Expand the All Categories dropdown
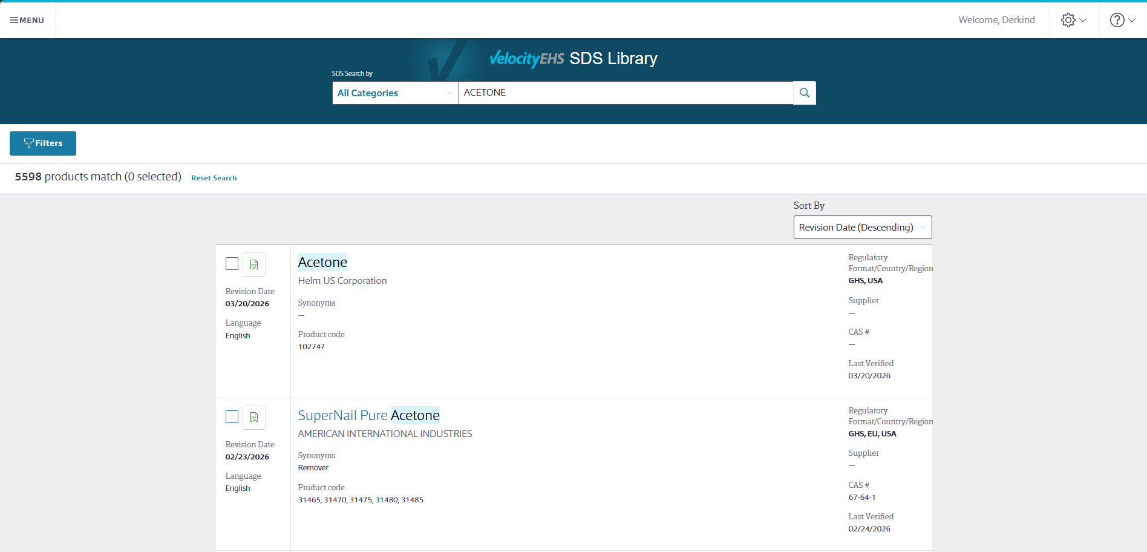Viewport: 1147px width, 552px height. point(395,93)
